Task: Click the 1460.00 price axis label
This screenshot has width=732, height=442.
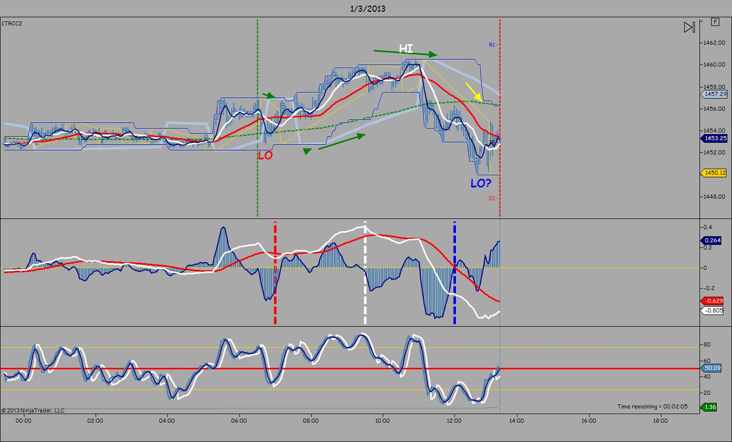Action: pyautogui.click(x=715, y=65)
